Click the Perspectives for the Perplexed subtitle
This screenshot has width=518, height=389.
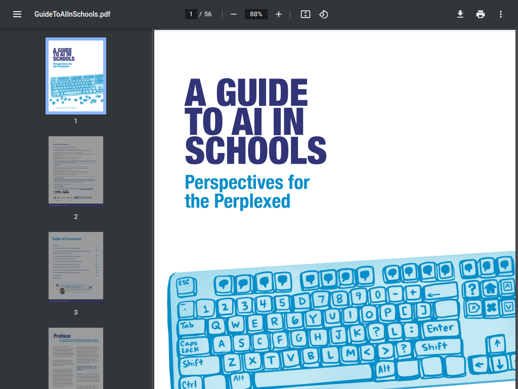coord(247,191)
